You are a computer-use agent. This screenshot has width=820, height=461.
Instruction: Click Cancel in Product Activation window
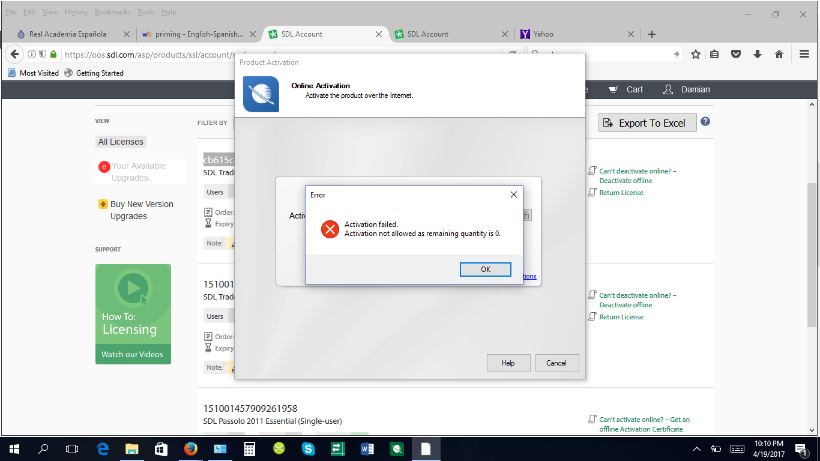[556, 363]
